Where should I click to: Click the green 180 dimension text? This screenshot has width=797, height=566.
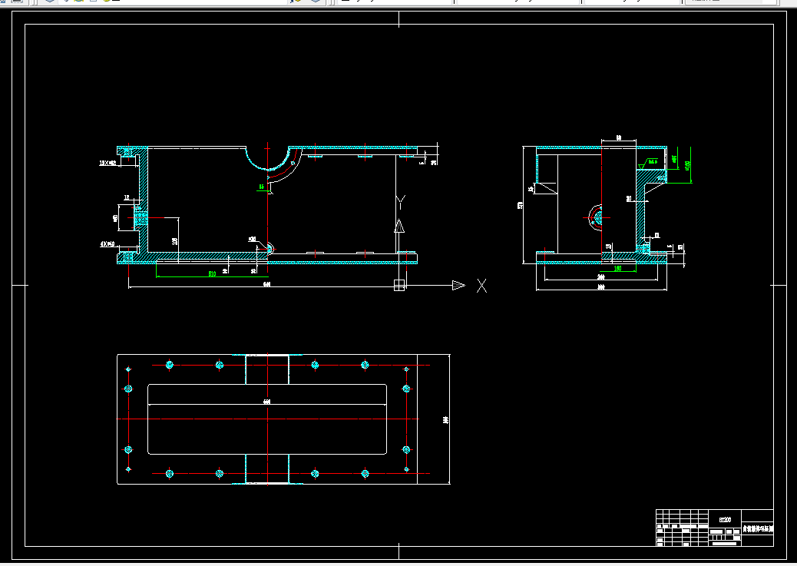tap(617, 269)
